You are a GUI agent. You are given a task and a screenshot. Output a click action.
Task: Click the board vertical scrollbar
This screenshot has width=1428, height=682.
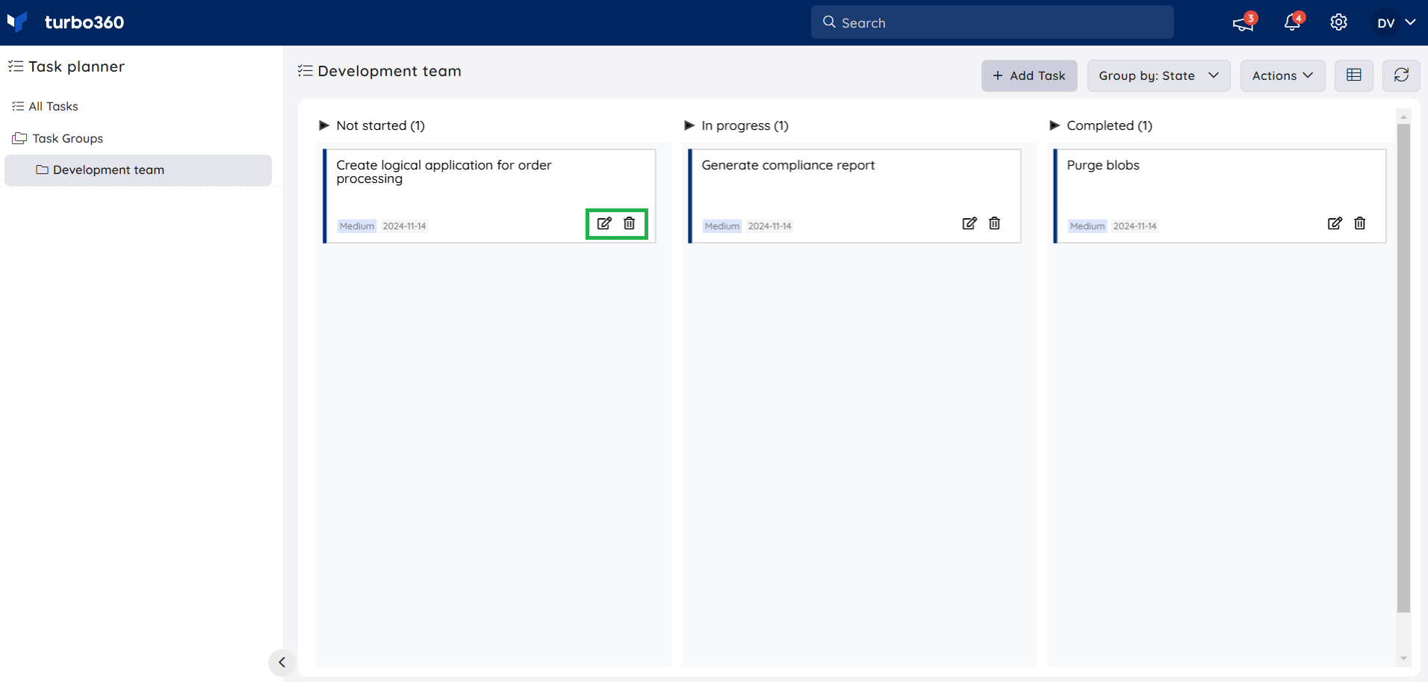click(1403, 368)
